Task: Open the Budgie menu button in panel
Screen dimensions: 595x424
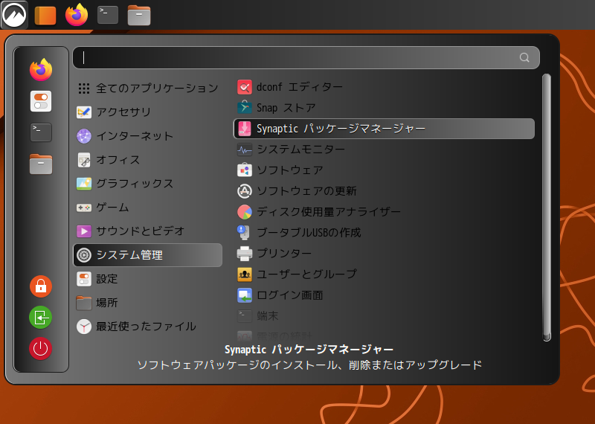Action: pos(14,15)
